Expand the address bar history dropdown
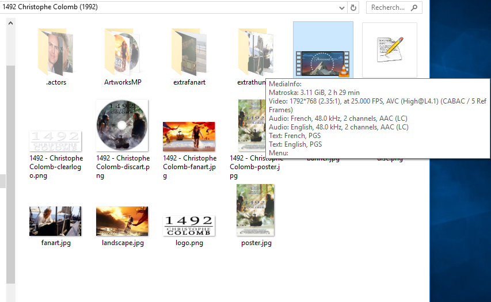 coord(342,8)
